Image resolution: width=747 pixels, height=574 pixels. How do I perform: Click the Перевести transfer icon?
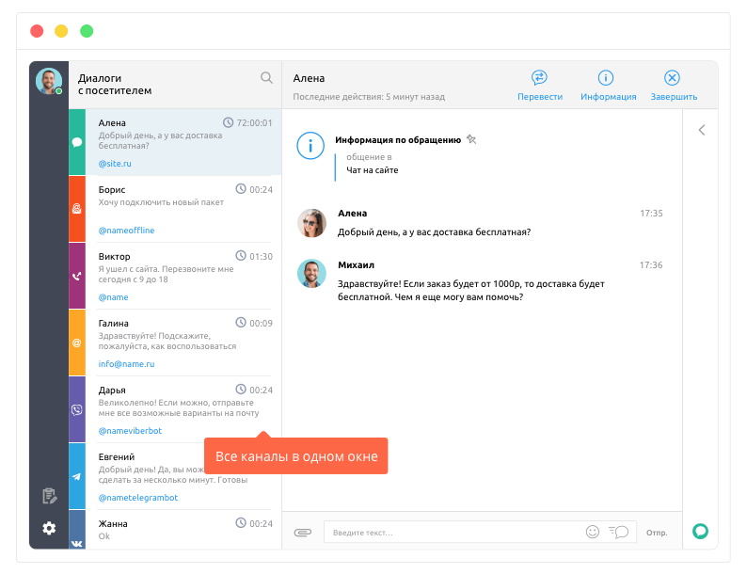pyautogui.click(x=539, y=77)
